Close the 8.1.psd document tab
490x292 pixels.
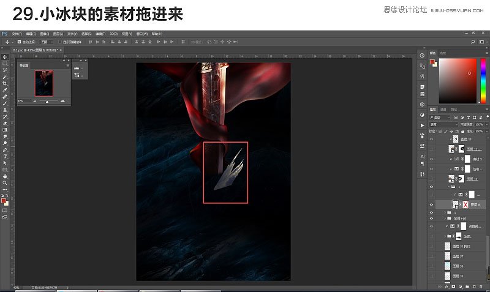coord(61,50)
